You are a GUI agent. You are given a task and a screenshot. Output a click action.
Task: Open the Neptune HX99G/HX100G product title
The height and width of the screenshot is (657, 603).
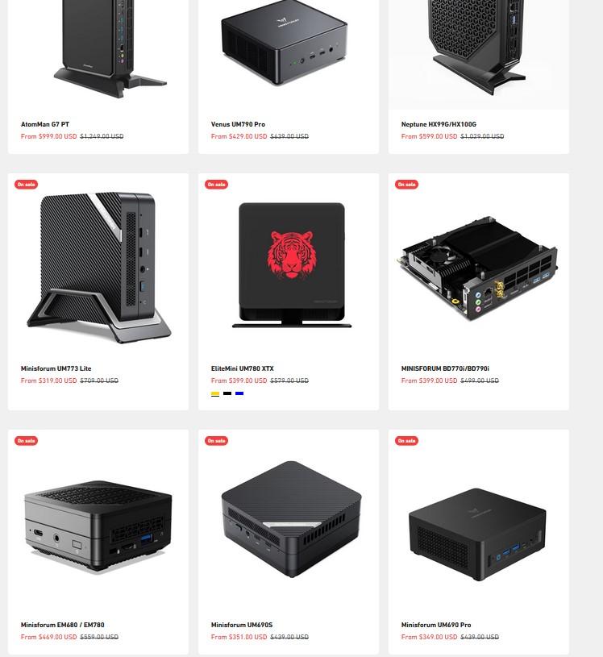tap(439, 124)
